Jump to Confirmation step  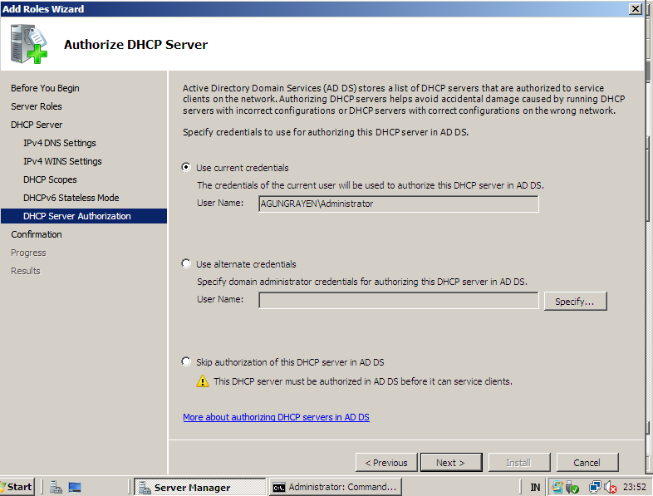(37, 234)
